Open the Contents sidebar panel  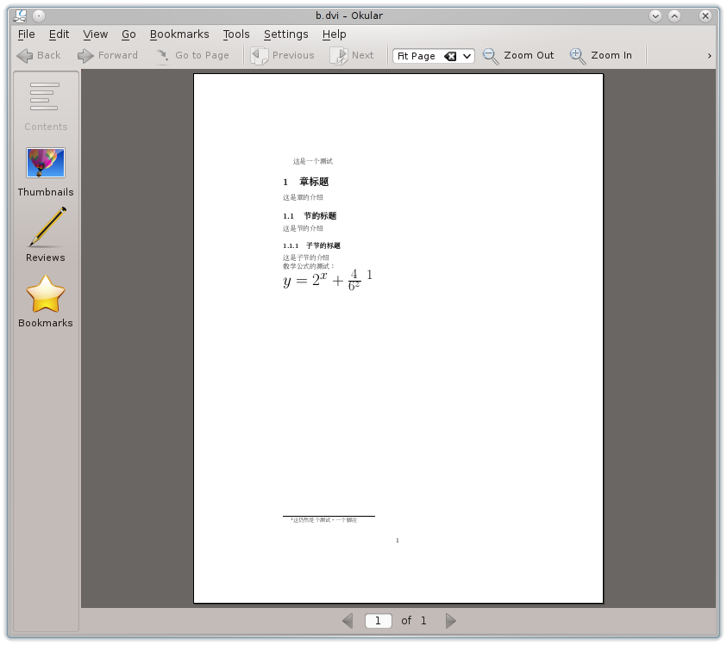point(46,106)
